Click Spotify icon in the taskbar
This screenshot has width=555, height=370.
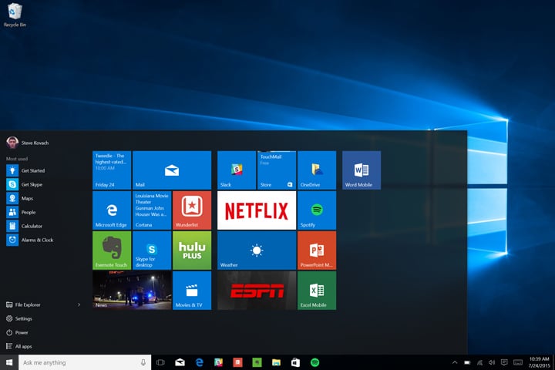coord(314,362)
